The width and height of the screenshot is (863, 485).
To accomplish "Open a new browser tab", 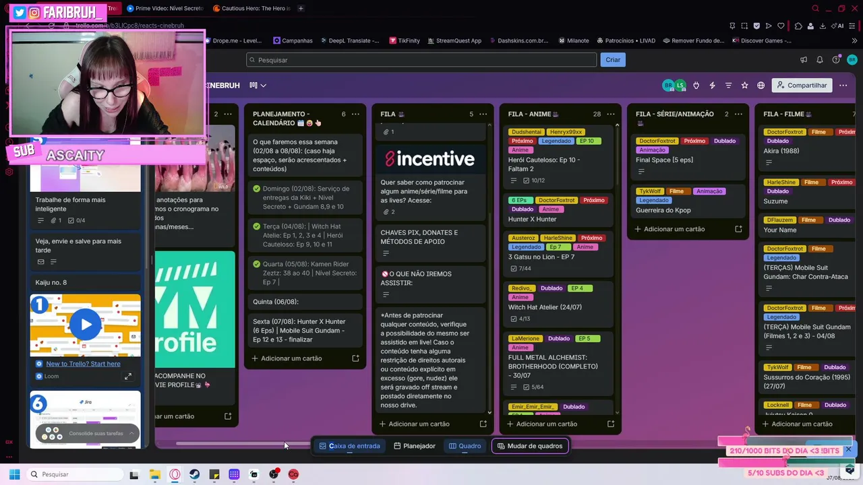I will pyautogui.click(x=301, y=8).
